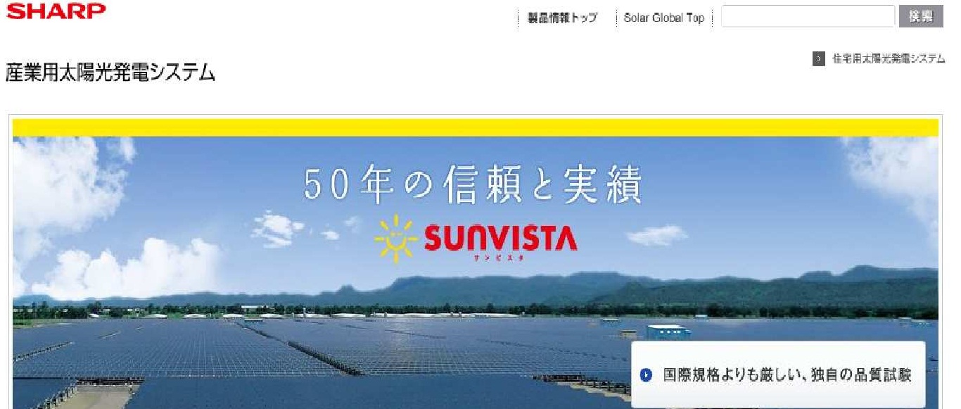Select the 50年の信頼と実績 banner headline

click(473, 186)
